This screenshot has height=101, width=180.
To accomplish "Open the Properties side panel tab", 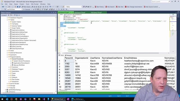I will (178, 15).
